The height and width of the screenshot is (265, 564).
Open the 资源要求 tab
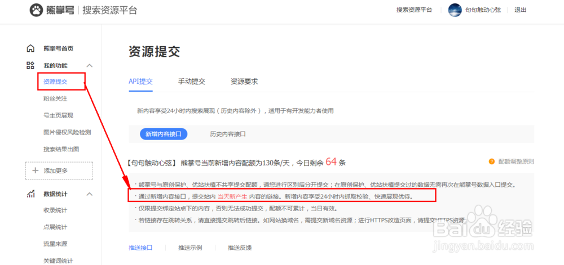click(x=244, y=82)
